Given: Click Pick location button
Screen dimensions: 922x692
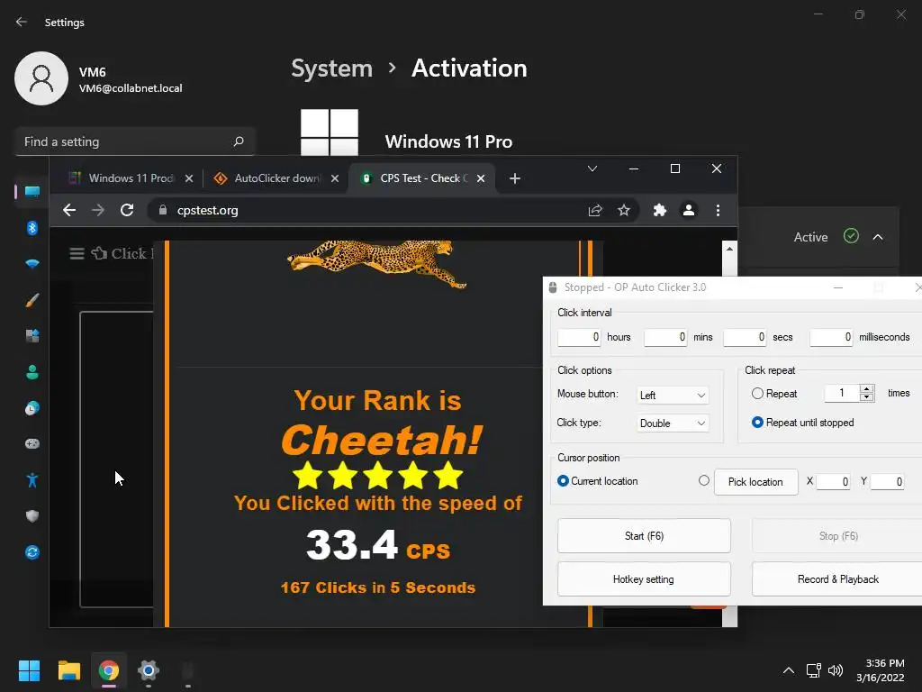Looking at the screenshot, I should point(755,482).
